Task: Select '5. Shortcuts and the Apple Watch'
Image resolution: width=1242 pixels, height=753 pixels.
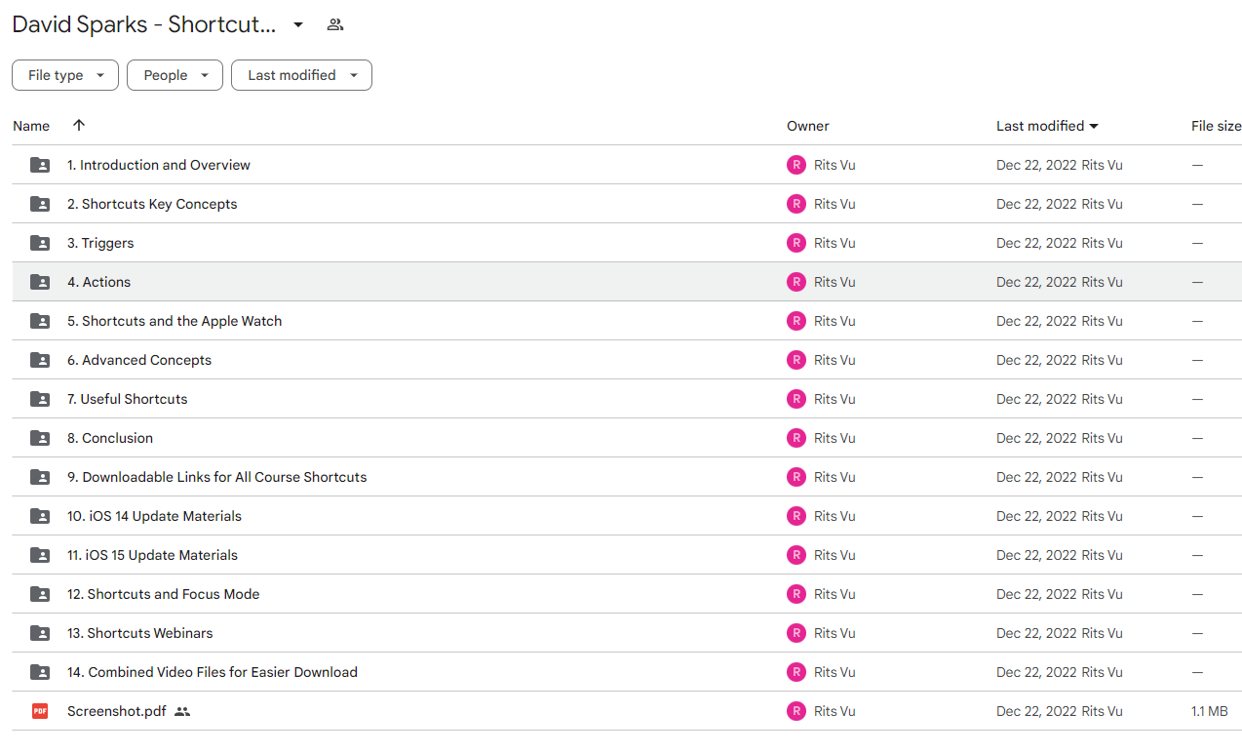Action: (175, 321)
